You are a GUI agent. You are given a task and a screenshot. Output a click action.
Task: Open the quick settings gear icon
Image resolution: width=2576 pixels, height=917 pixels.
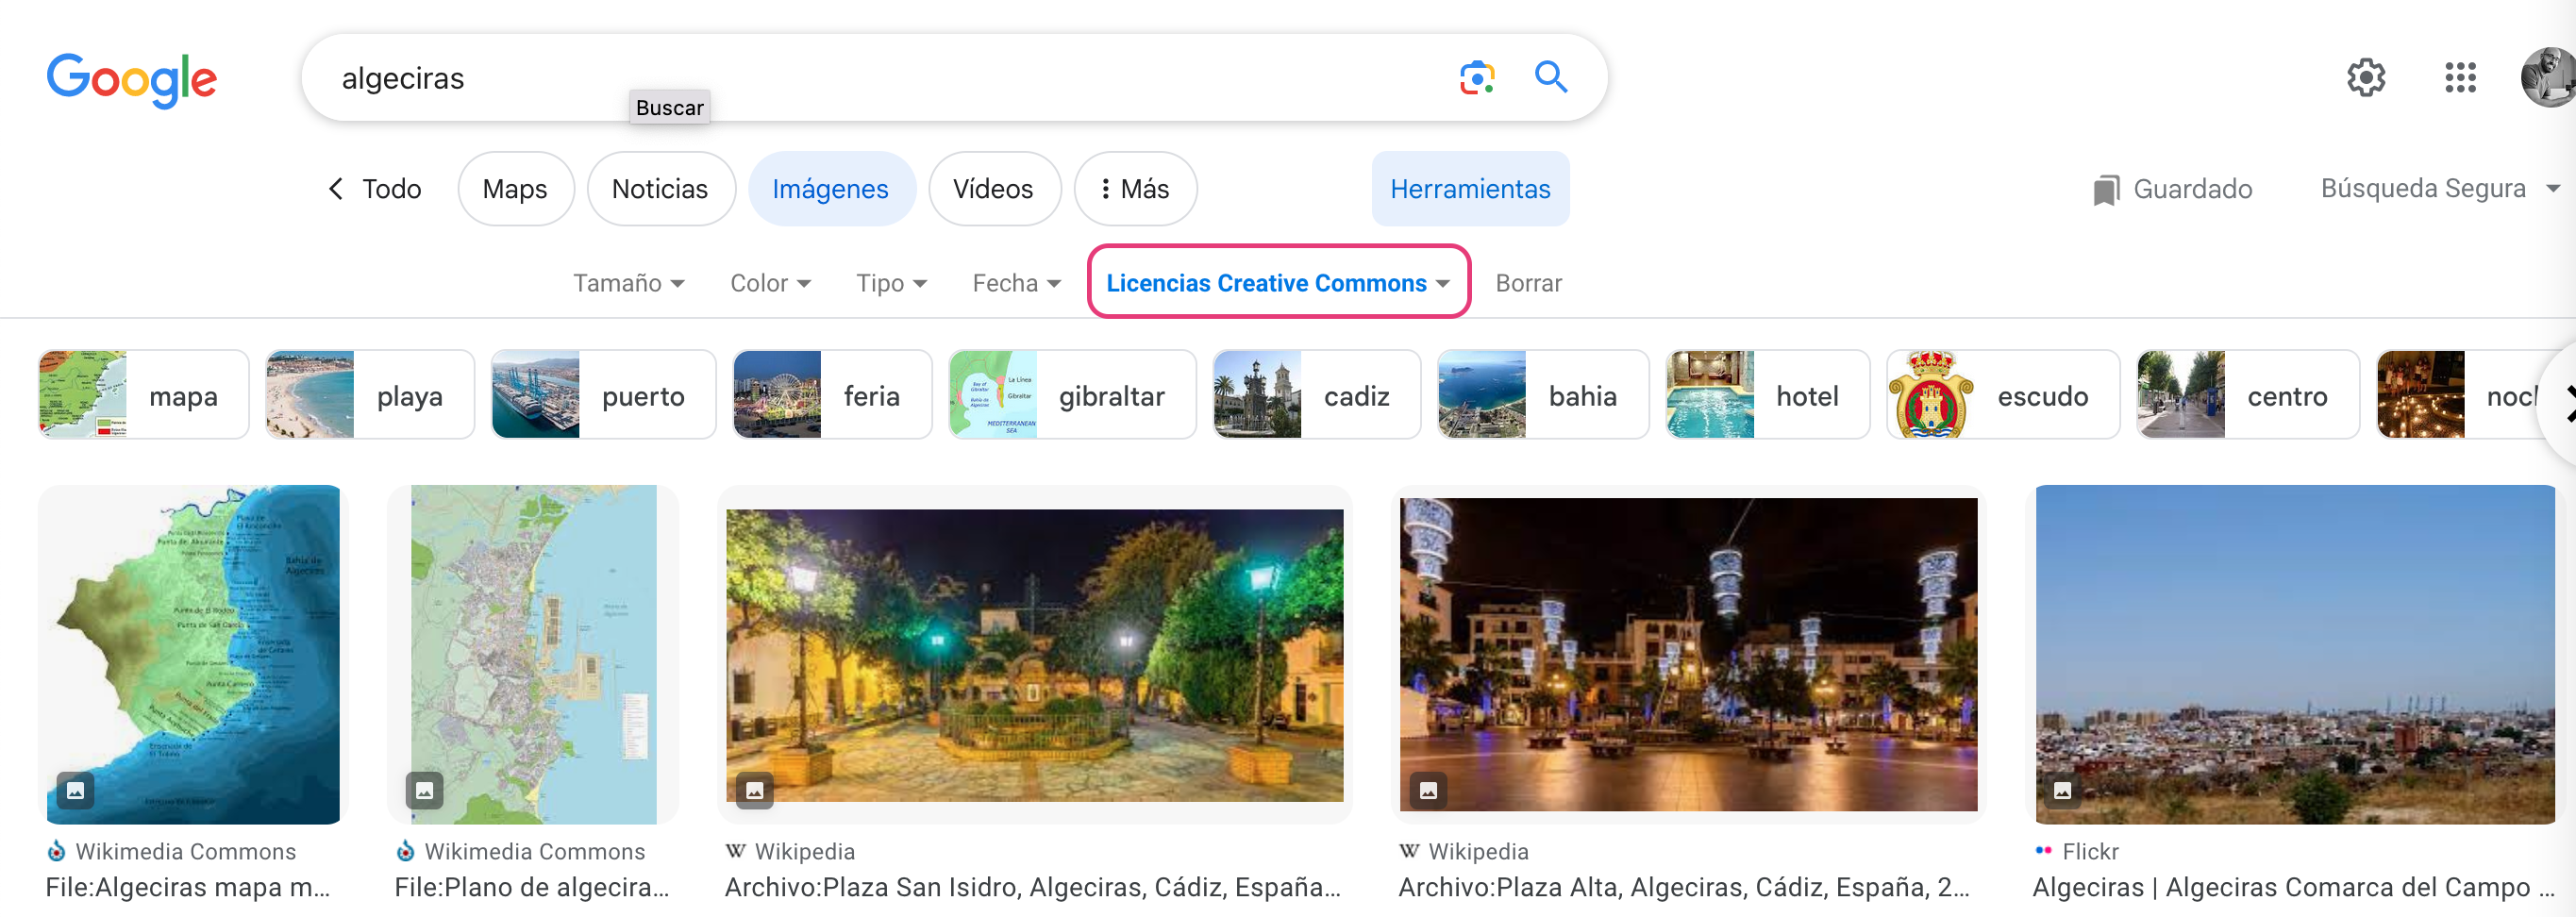(2366, 77)
